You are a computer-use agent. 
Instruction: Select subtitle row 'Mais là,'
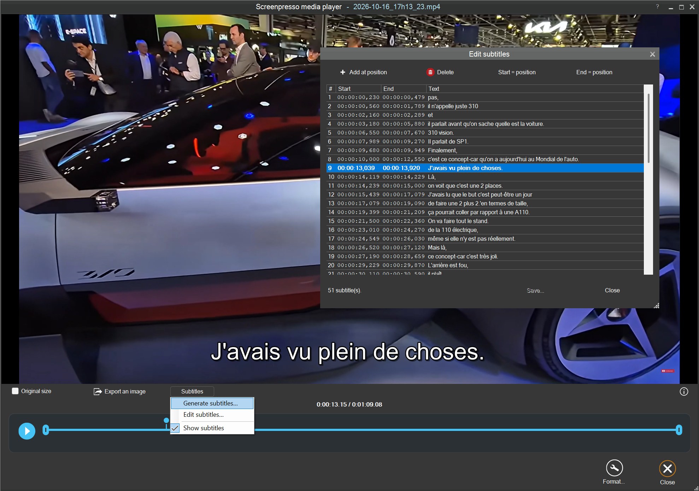point(485,247)
